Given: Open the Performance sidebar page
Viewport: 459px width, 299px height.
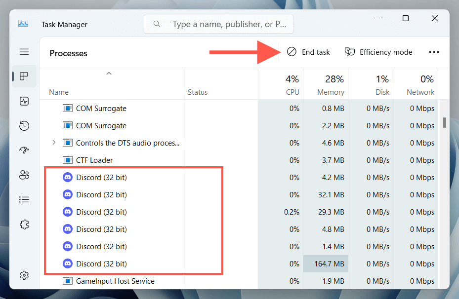Looking at the screenshot, I should point(24,101).
